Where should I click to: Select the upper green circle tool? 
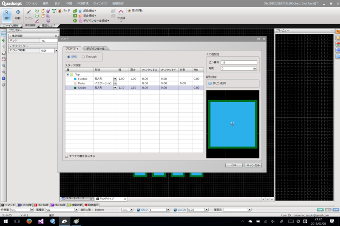pyautogui.click(x=37, y=11)
